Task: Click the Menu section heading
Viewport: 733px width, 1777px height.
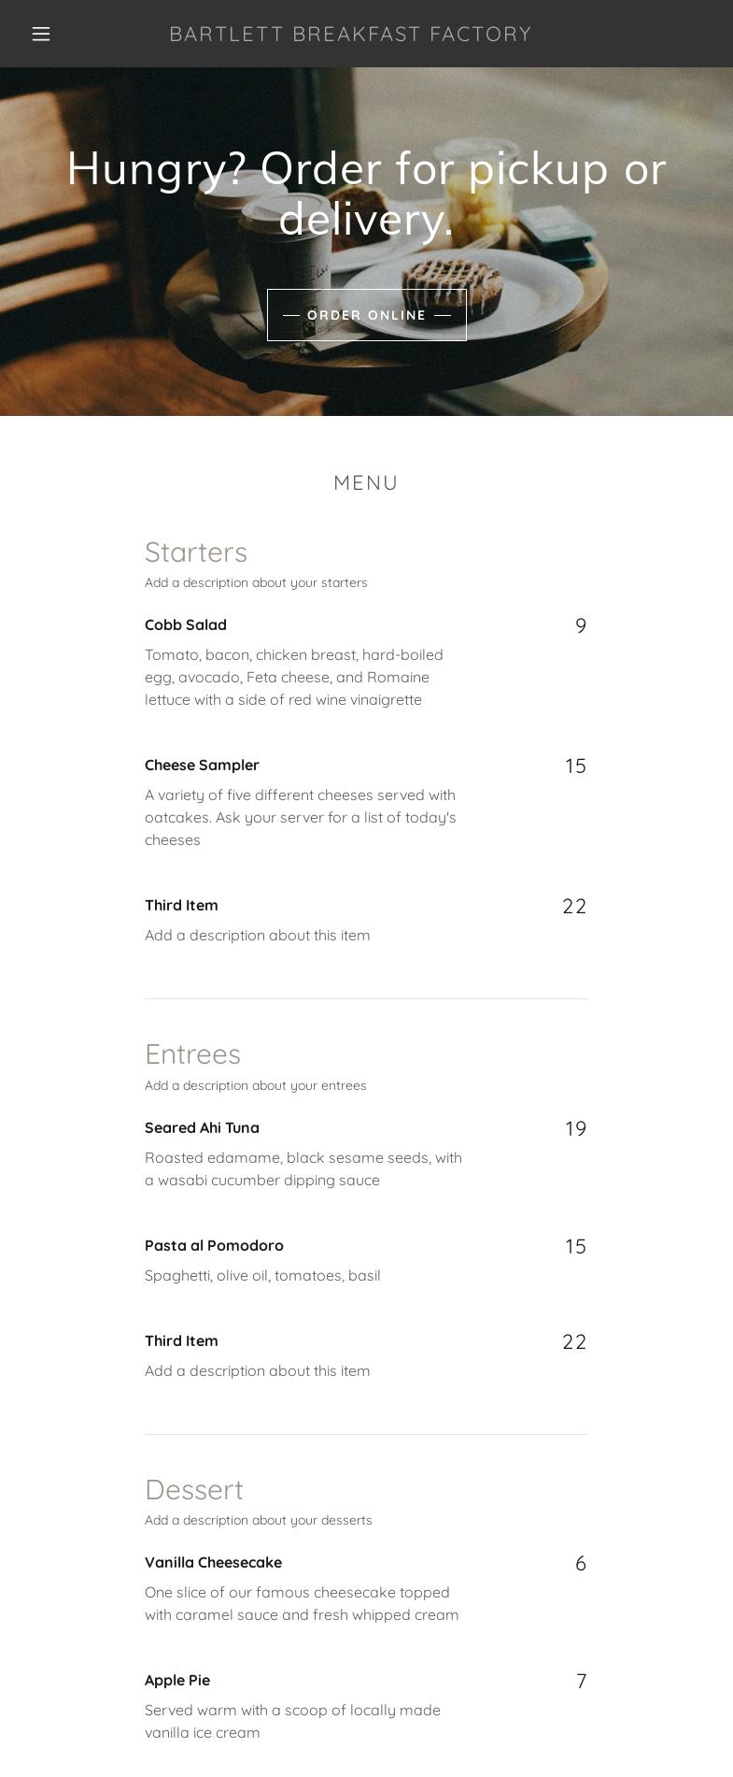Action: [366, 482]
